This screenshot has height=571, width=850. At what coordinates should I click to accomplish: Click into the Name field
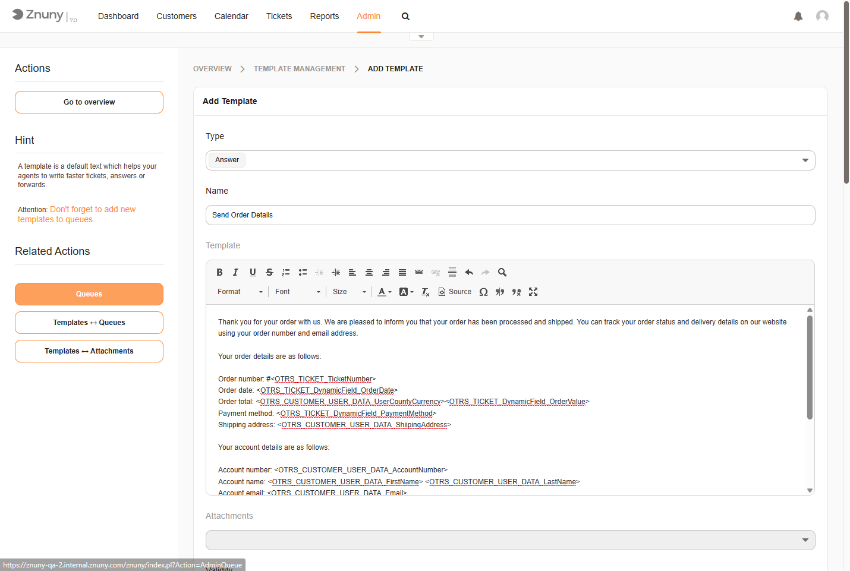tap(510, 215)
